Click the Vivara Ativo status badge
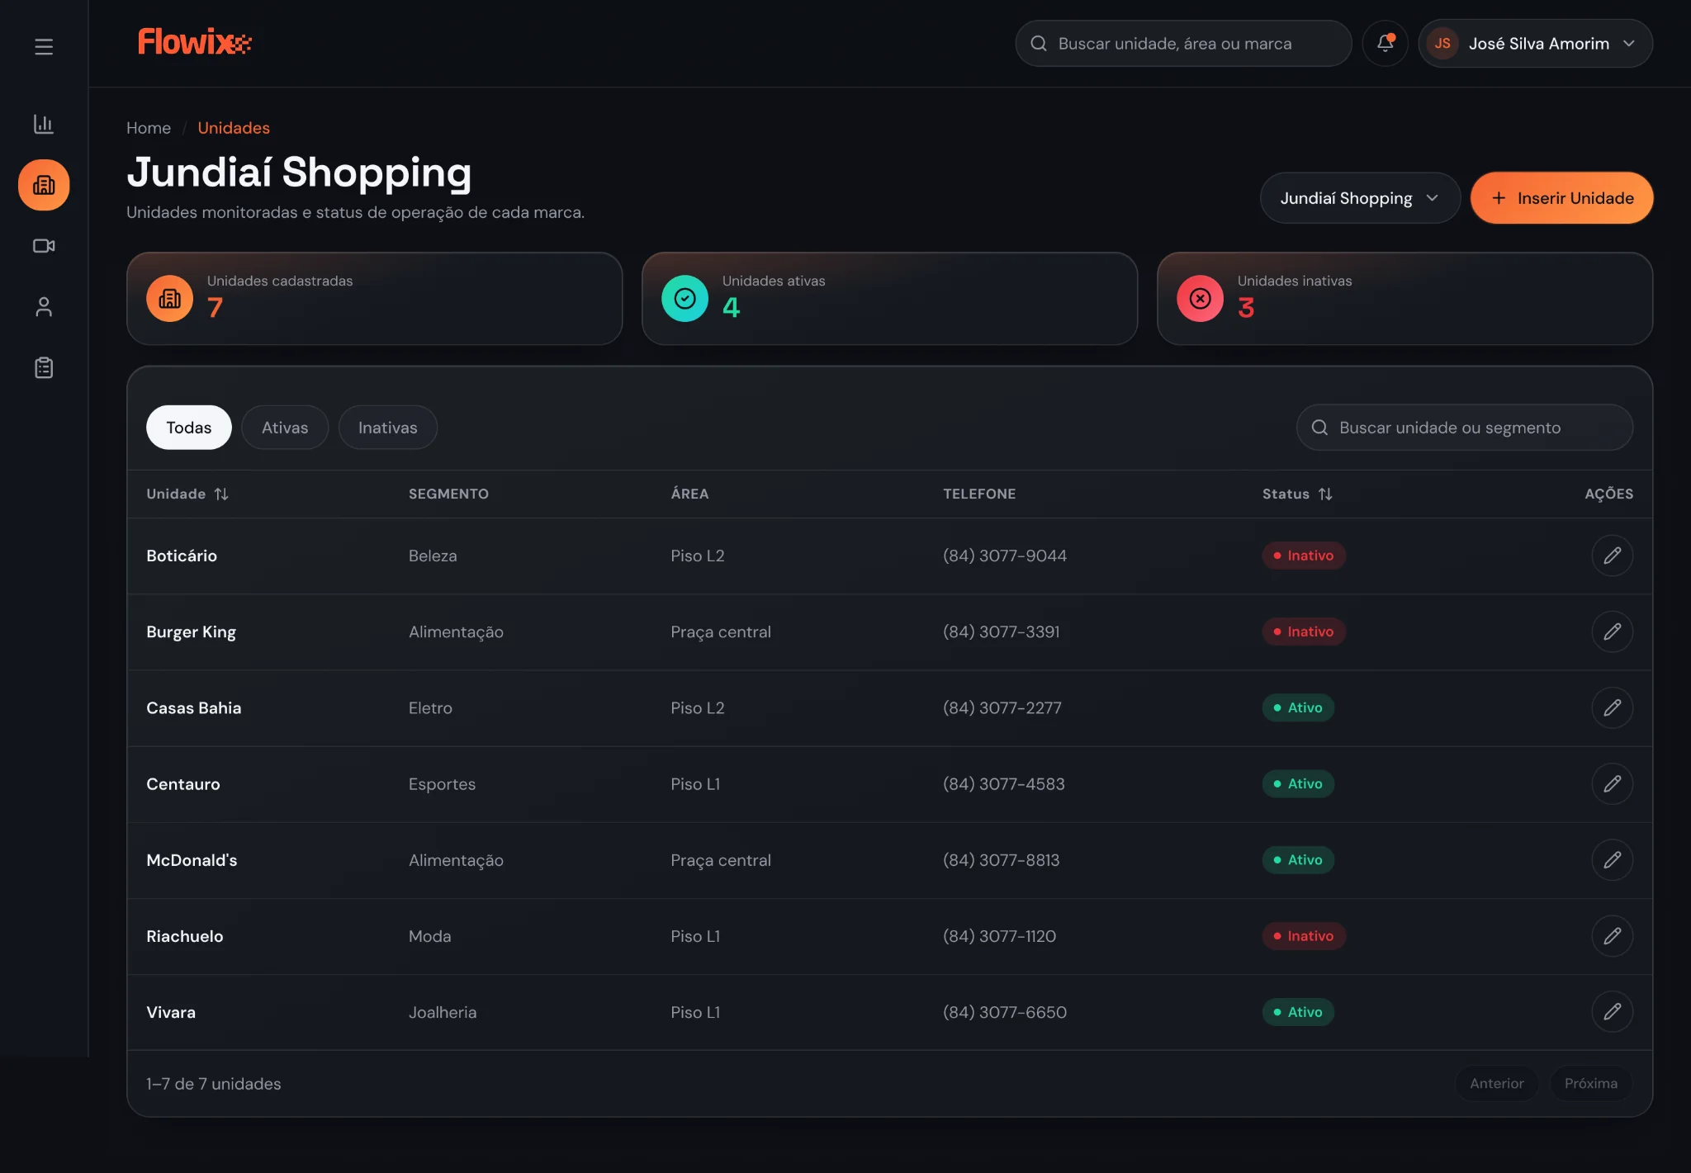1691x1173 pixels. [1298, 1012]
